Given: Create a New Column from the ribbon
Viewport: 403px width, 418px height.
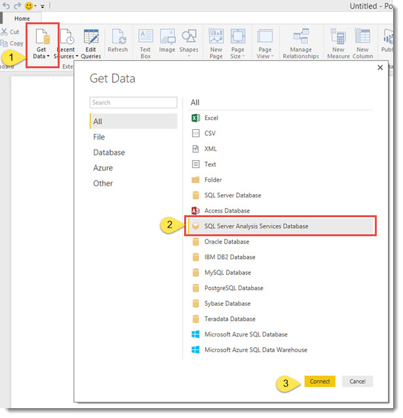Looking at the screenshot, I should point(362,44).
